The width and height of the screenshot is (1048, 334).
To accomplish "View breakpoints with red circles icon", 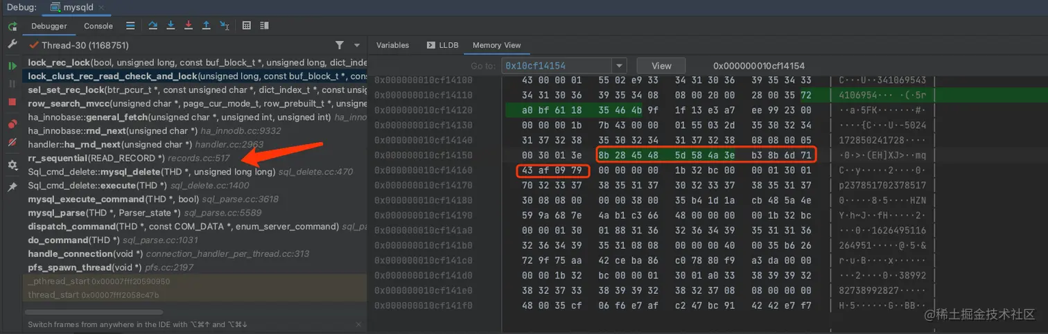I will (12, 124).
